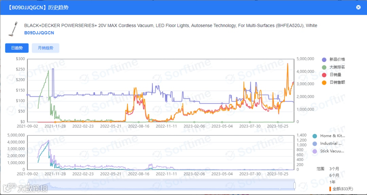Screen dimensions: 367x195
Task: Click the lavender Stick Vacuu legend dot
Action: pos(315,151)
